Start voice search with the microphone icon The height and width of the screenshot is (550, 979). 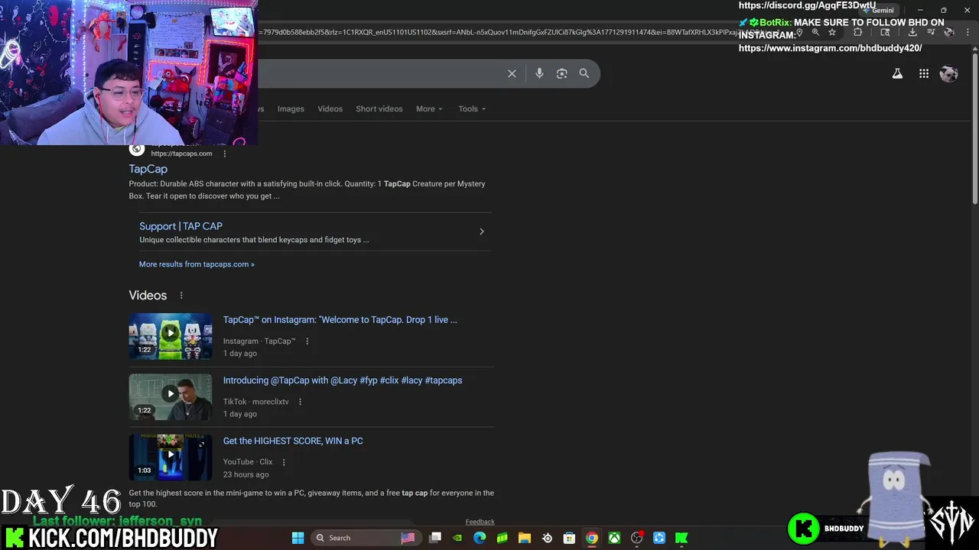point(539,73)
